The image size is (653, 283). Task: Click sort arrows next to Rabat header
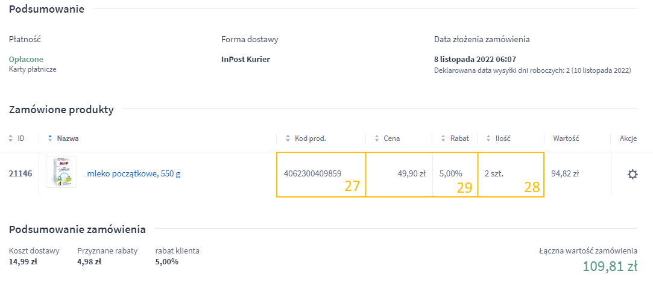coord(443,138)
